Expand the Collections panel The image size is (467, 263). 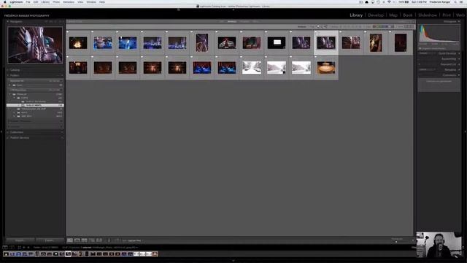point(8,132)
